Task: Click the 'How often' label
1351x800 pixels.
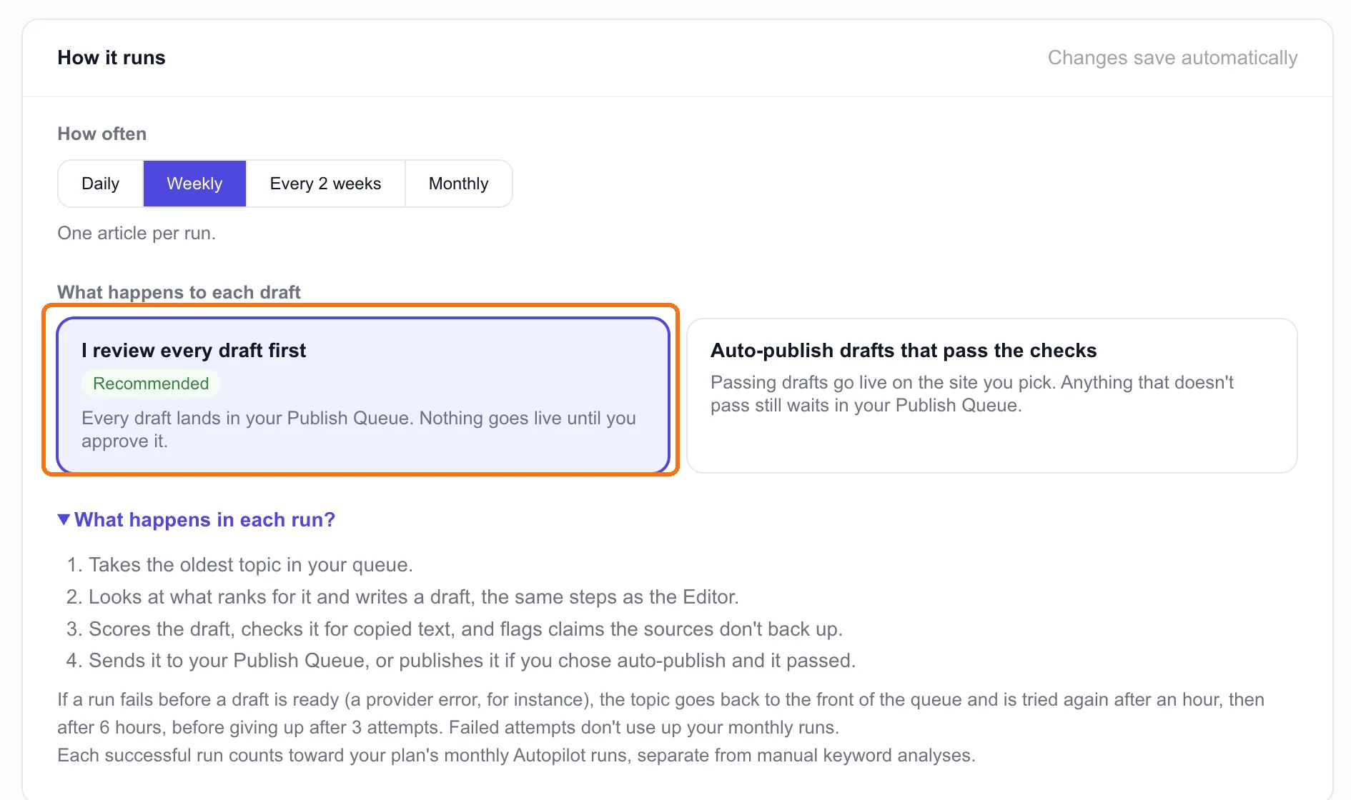Action: click(x=102, y=134)
